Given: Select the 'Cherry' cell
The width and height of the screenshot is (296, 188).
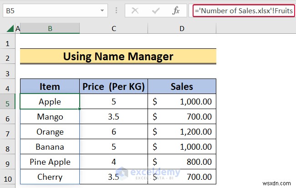Looking at the screenshot, I should click(x=50, y=177).
